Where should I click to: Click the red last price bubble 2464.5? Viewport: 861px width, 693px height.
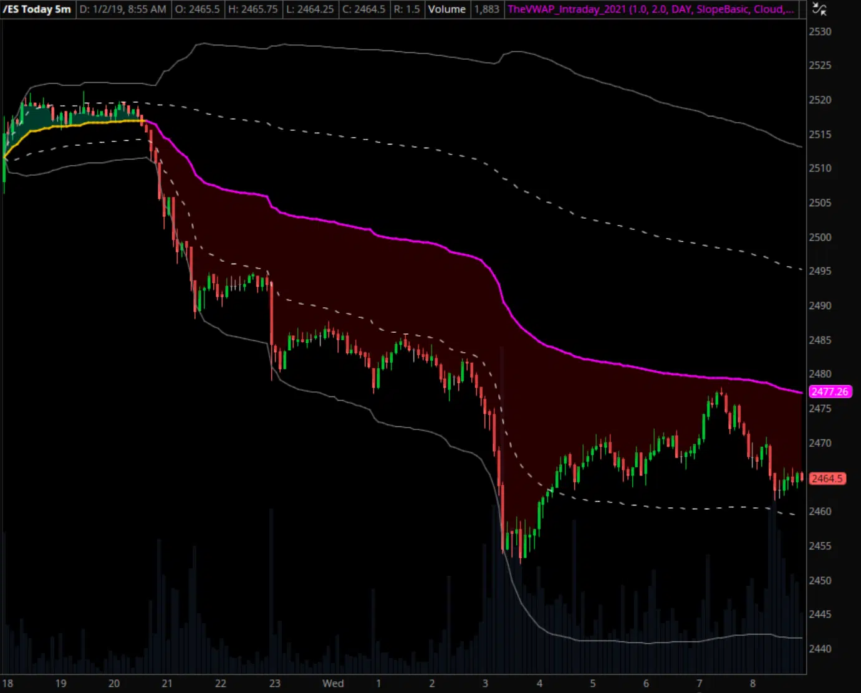[x=827, y=479]
